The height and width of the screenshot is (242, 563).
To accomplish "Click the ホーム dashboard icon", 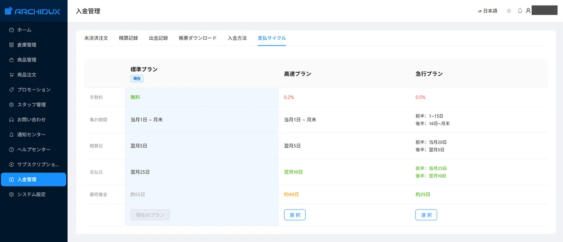I will pyautogui.click(x=11, y=30).
